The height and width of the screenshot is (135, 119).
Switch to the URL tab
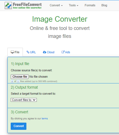[31, 52]
